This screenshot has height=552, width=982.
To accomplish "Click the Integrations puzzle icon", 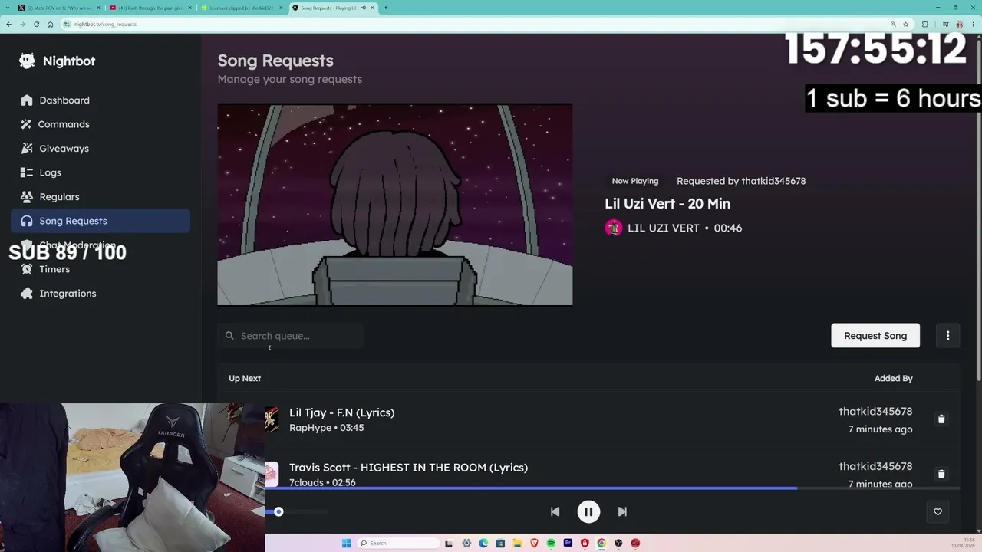I will [27, 294].
